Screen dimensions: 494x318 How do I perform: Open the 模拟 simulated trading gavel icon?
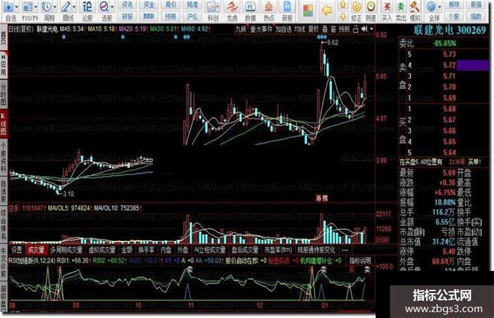point(415,7)
